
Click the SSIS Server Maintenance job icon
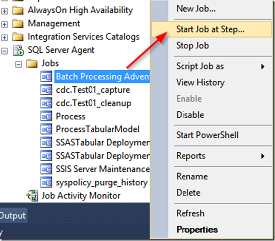tap(46, 169)
